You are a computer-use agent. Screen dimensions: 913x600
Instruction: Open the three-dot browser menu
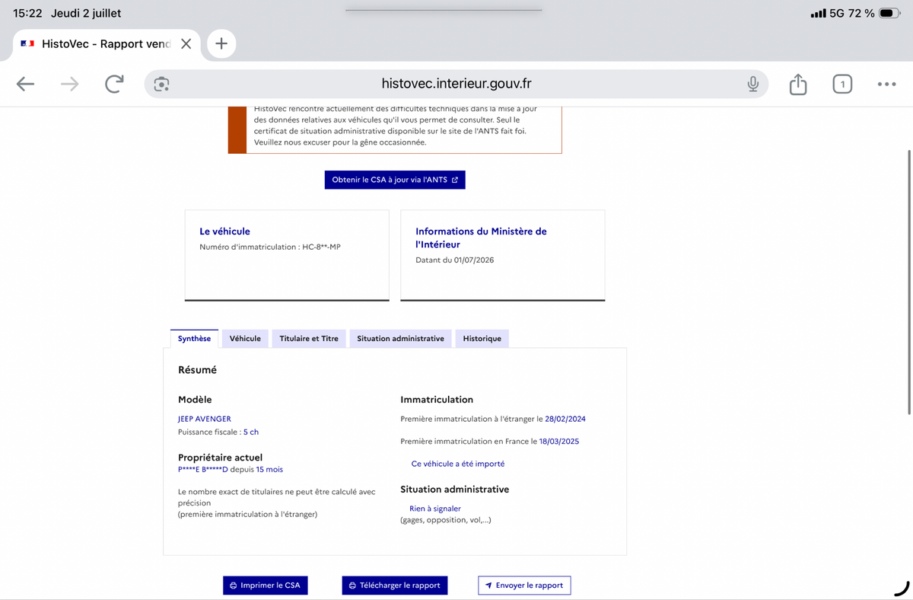tap(886, 84)
